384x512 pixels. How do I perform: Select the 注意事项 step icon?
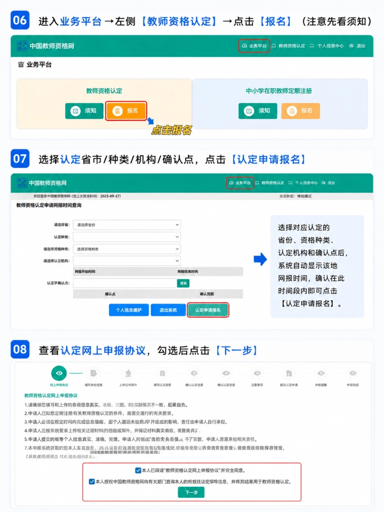[x=257, y=373]
